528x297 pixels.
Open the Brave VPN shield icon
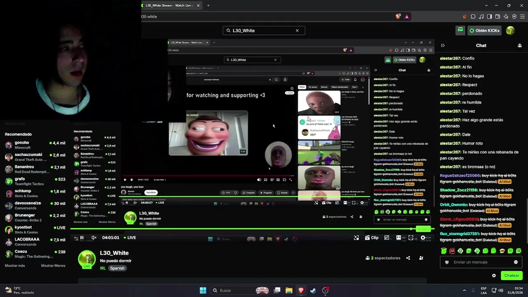[514, 16]
